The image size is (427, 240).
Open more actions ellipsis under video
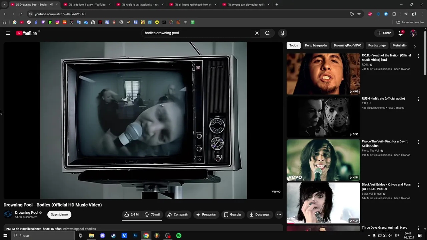click(279, 215)
